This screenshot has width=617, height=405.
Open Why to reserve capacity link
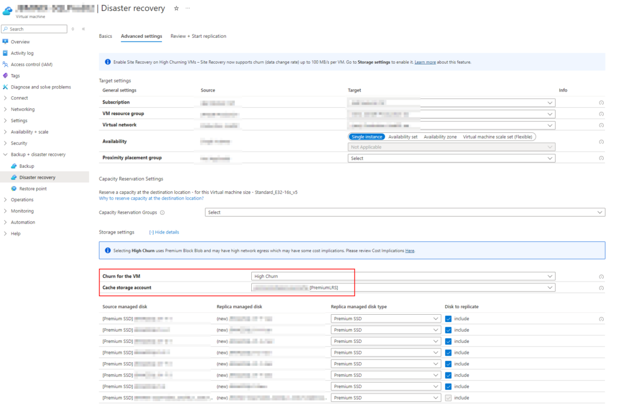pos(151,198)
